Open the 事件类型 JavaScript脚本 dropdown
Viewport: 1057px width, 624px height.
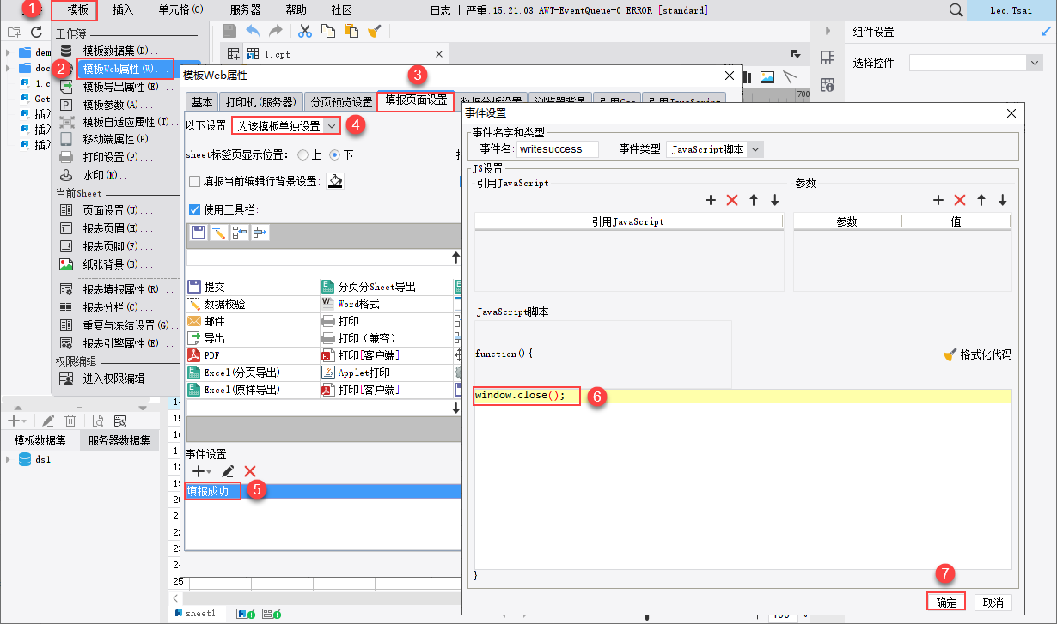715,148
